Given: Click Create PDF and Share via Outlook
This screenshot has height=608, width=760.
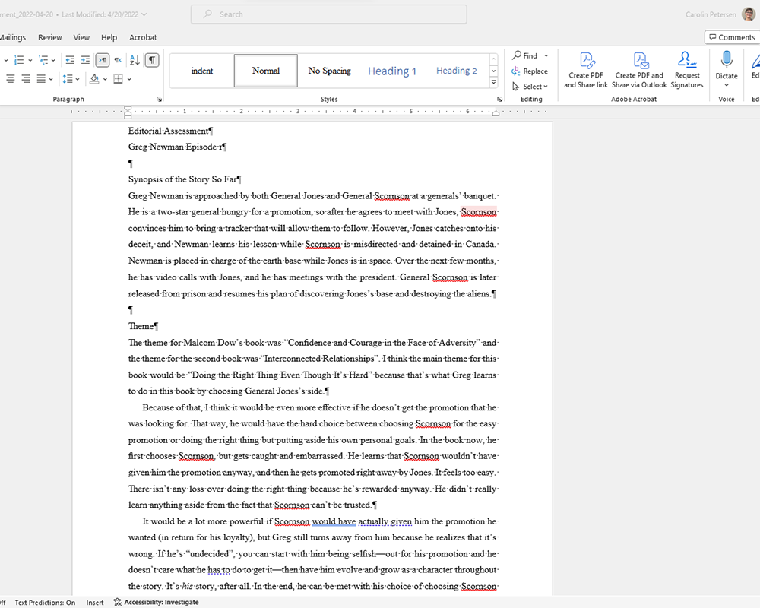Looking at the screenshot, I should [x=639, y=71].
